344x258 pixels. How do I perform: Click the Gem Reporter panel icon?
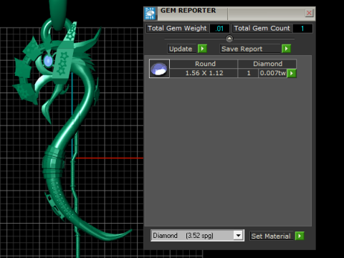150,14
